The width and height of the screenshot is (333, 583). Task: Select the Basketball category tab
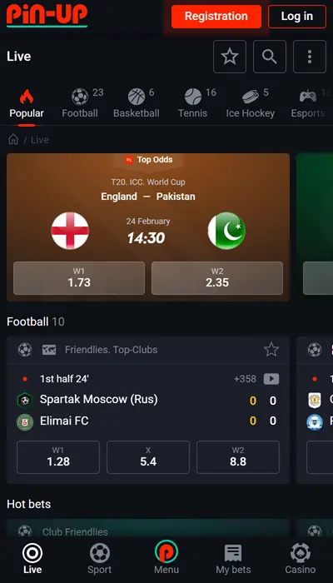[x=136, y=103]
